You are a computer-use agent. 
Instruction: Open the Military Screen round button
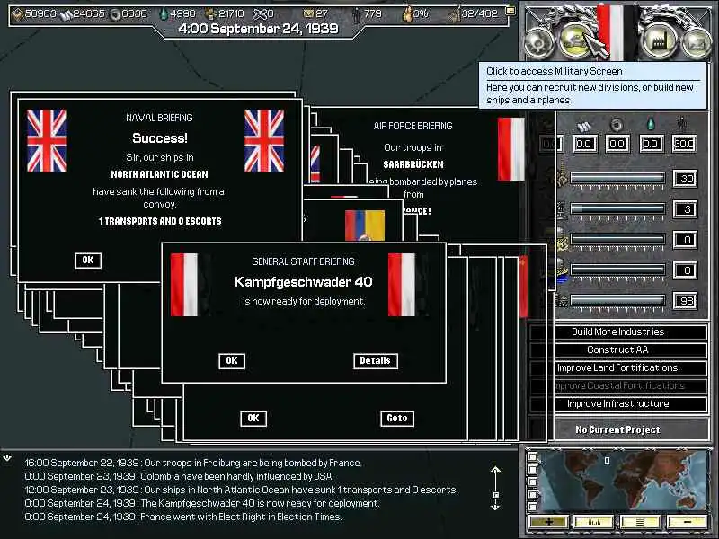[x=576, y=41]
